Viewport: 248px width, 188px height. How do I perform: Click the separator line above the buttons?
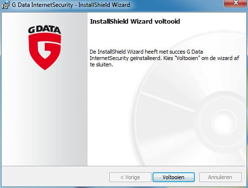124,166
